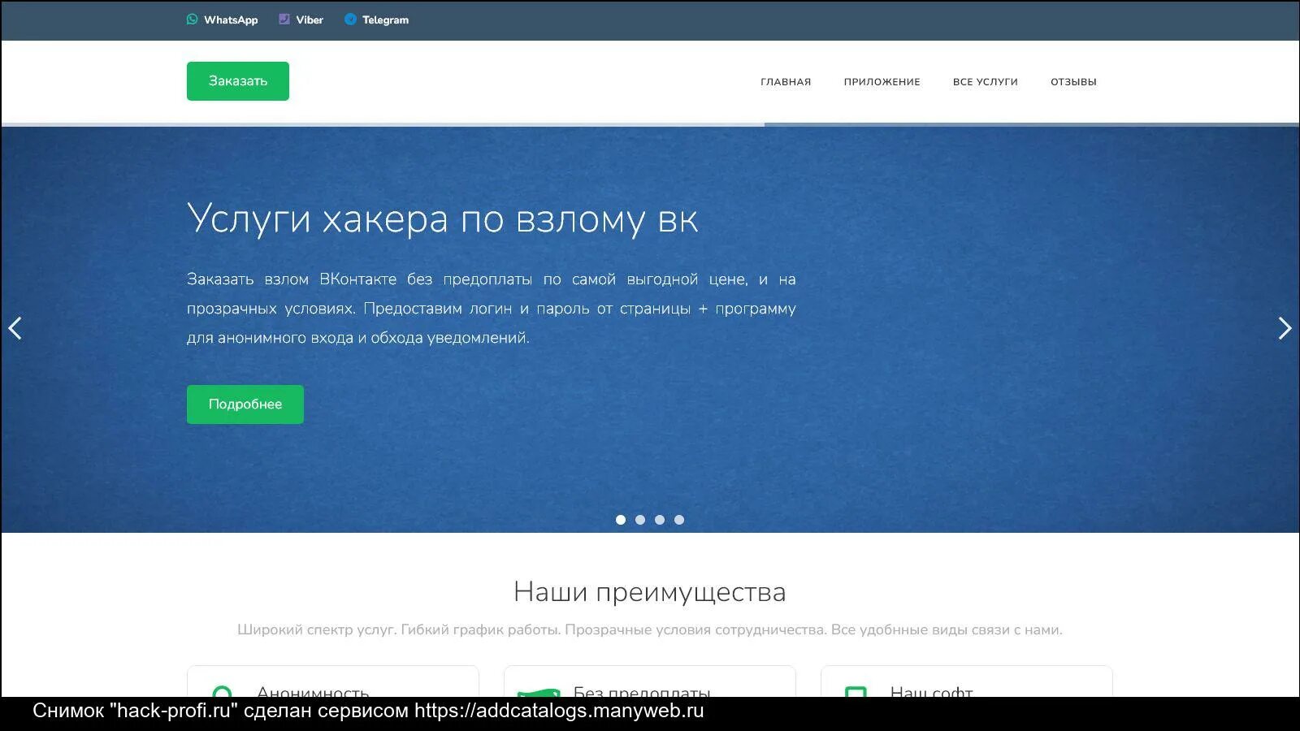This screenshot has width=1300, height=731.
Task: Open the ОТЗЫВЫ menu item
Action: tap(1073, 82)
